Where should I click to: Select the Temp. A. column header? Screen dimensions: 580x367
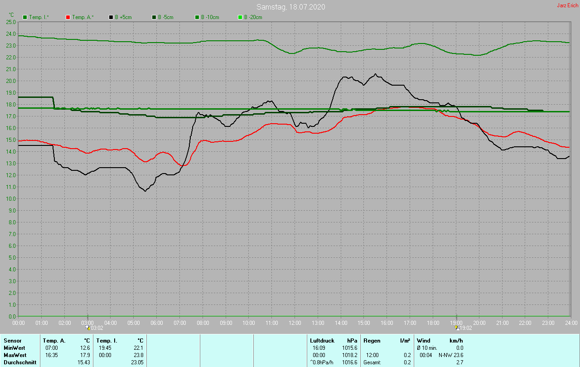point(54,341)
